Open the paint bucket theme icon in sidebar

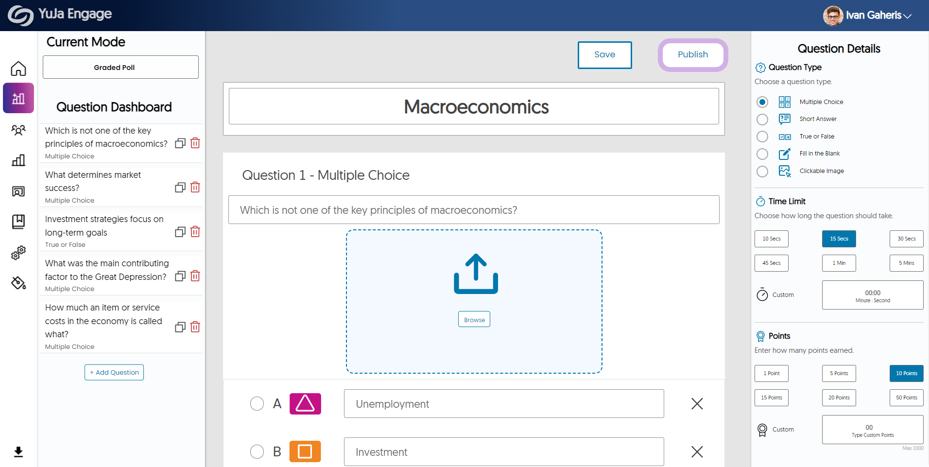pyautogui.click(x=18, y=283)
